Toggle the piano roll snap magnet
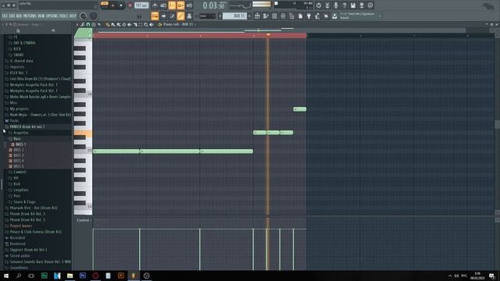Image resolution: width=500 pixels, height=281 pixels. [x=88, y=24]
